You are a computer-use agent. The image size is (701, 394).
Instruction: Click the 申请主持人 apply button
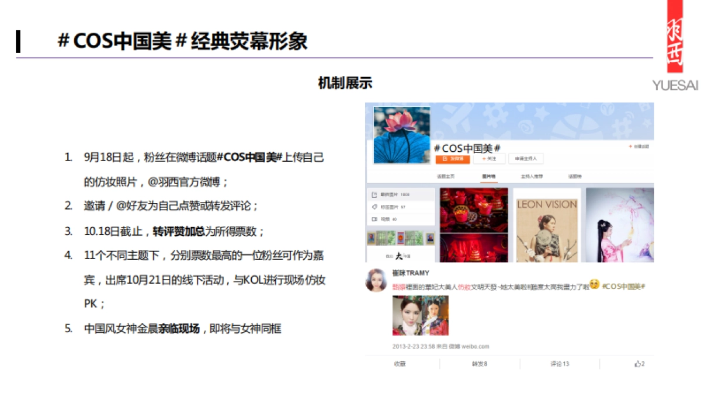[526, 158]
